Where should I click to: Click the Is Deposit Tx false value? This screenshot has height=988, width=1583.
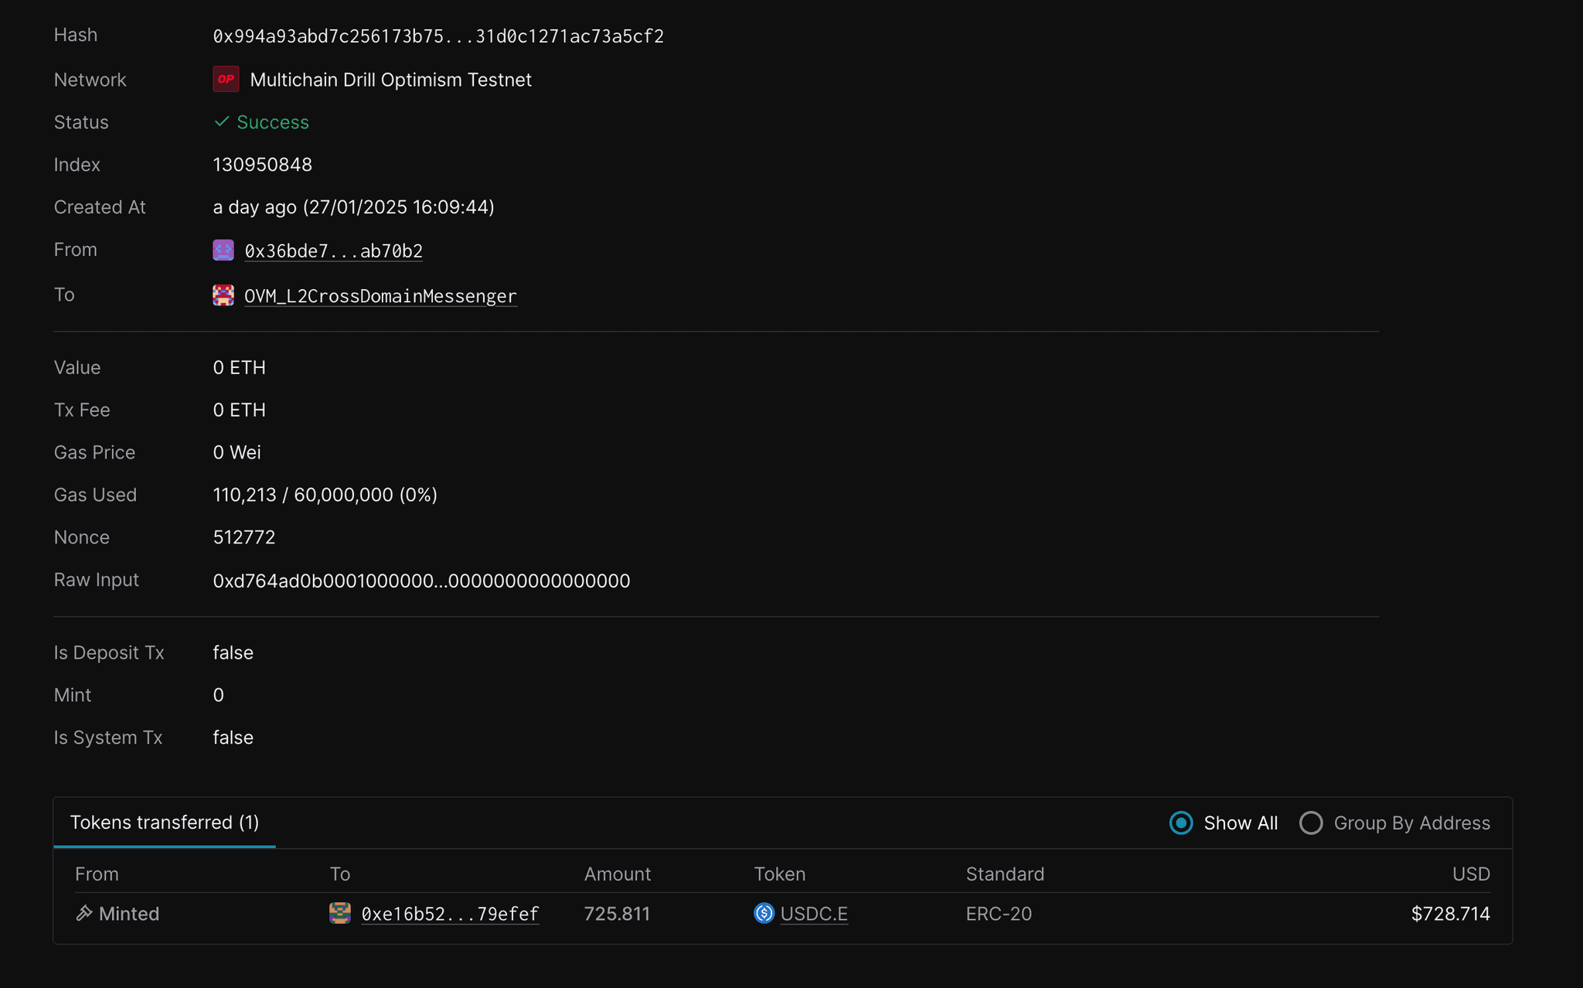tap(233, 652)
